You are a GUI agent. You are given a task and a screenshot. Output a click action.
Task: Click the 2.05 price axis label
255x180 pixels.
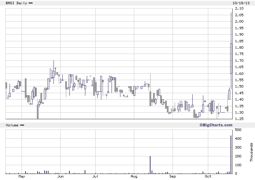[239, 15]
